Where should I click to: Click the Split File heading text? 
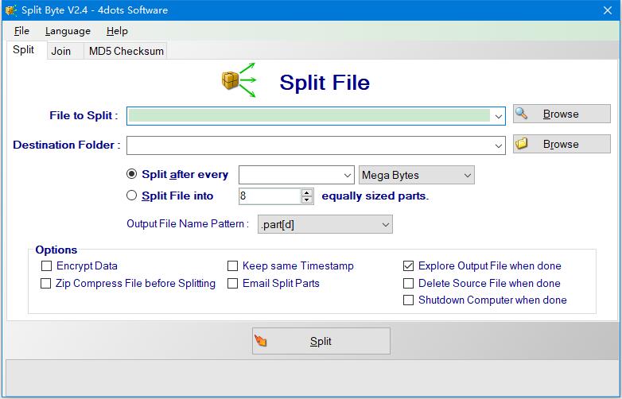325,83
